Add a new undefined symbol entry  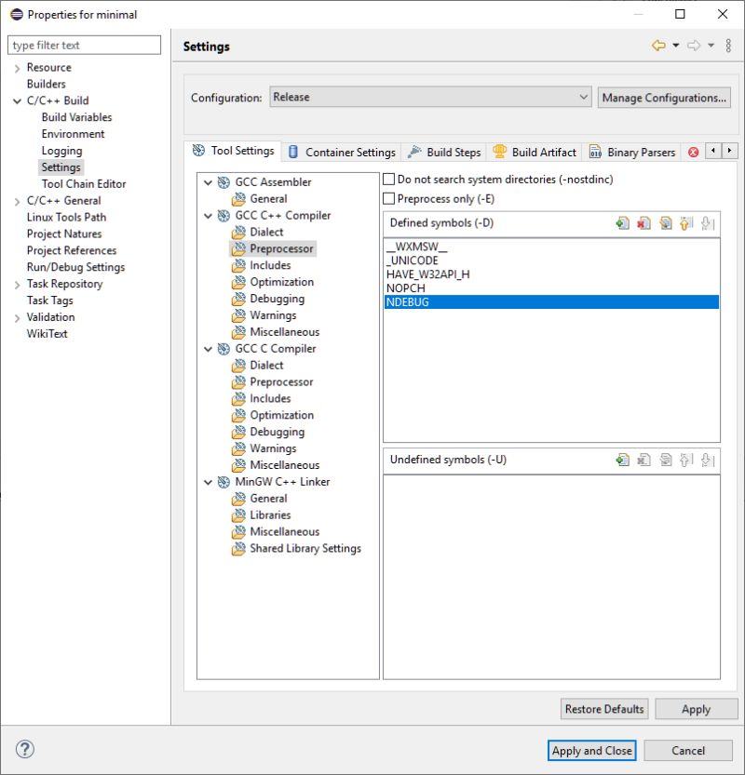623,460
